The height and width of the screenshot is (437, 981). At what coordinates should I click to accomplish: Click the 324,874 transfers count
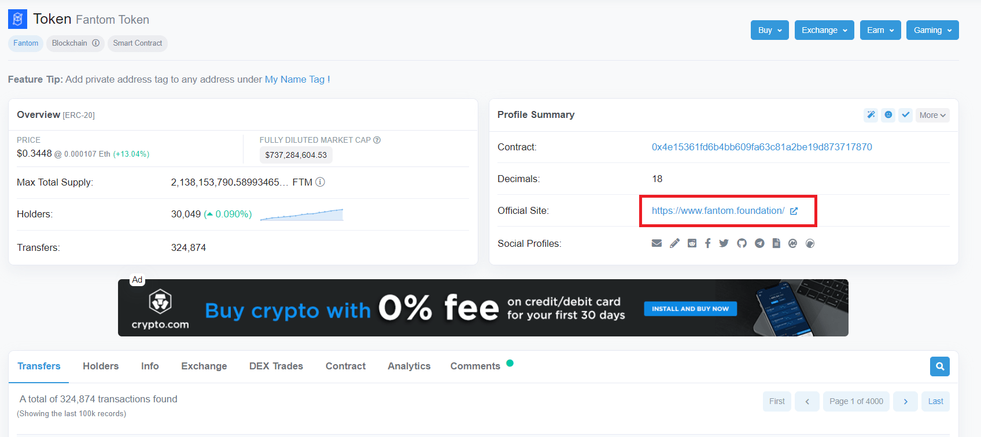(x=189, y=247)
